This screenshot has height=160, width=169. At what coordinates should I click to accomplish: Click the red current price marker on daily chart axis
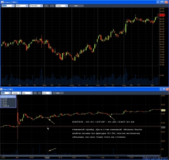162,15
